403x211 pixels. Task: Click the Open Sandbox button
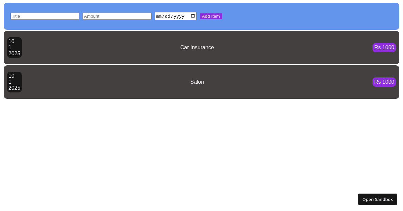[377, 199]
